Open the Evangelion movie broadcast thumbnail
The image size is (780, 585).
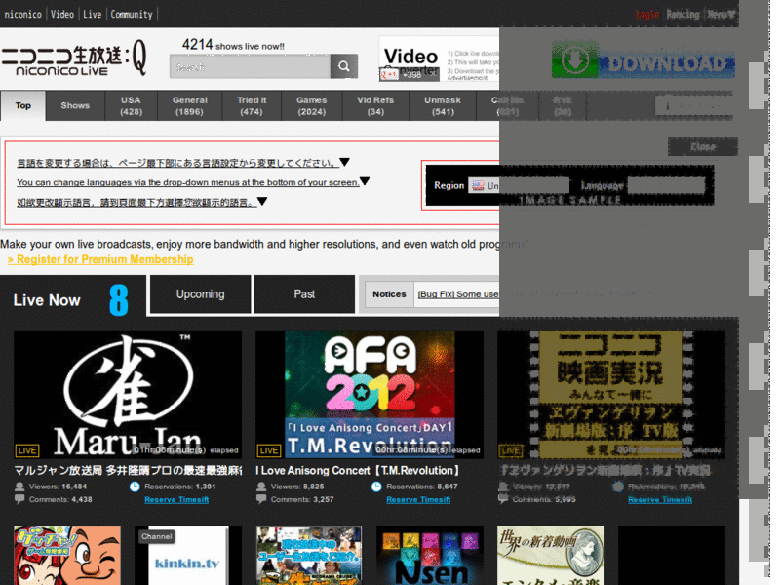tap(611, 395)
